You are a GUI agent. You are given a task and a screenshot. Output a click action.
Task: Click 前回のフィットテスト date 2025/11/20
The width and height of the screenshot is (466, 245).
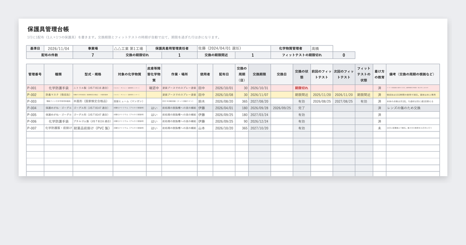click(x=322, y=95)
